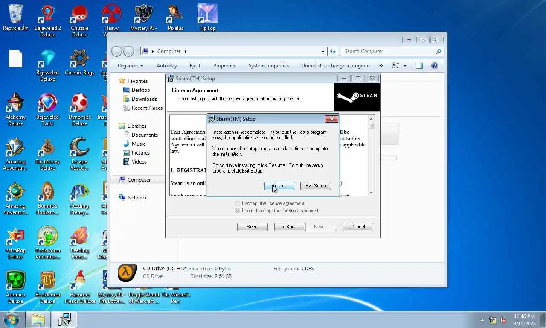Open the Music library
Viewport: 546px width, 328px height.
click(x=134, y=144)
